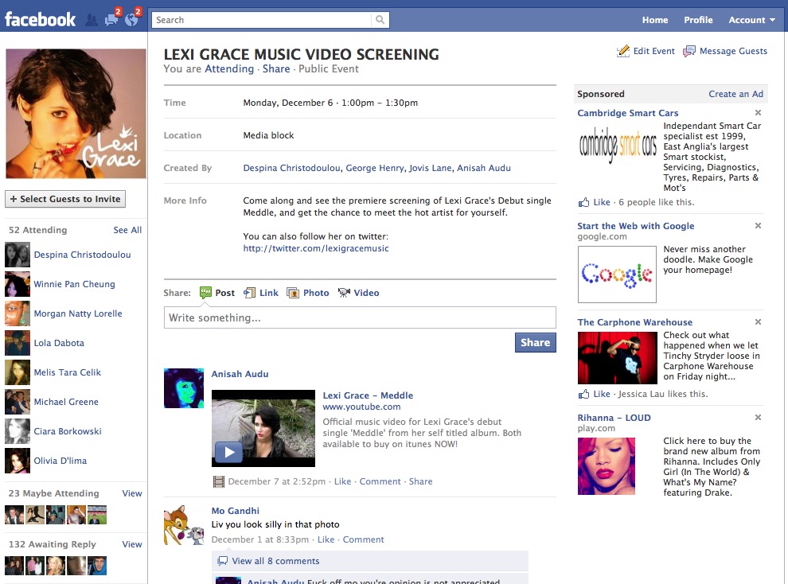Open Anisah Audu's post avatar
Screen dimensions: 788x584
[184, 388]
